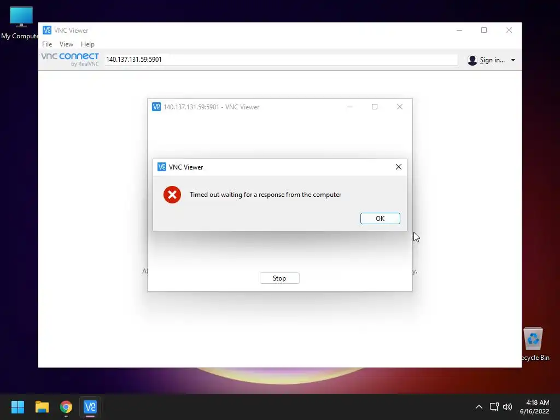The width and height of the screenshot is (560, 420).
Task: Select the Recycle Bin desktop icon
Action: (x=534, y=344)
